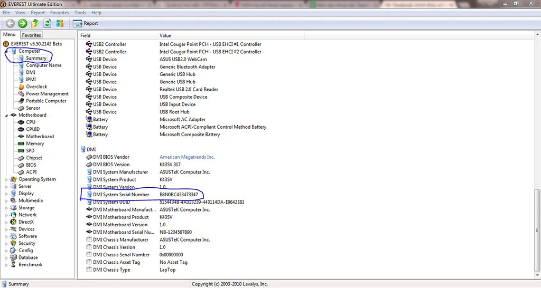Image resolution: width=541 pixels, height=288 pixels.
Task: Click the Multimedia speaker icon
Action: (x=13, y=200)
